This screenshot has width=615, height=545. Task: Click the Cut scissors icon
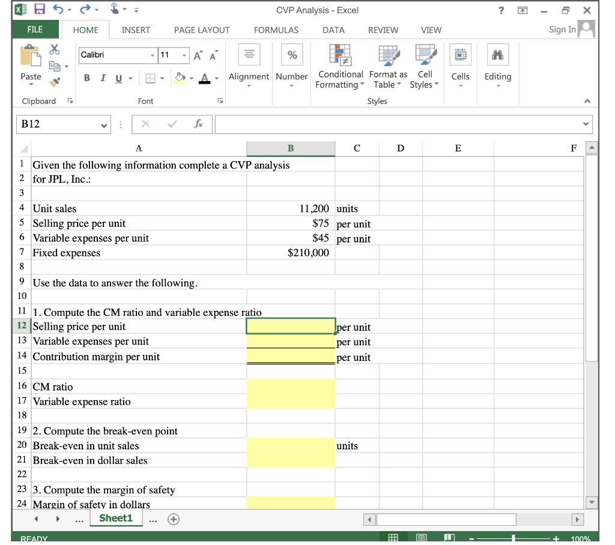(x=55, y=49)
